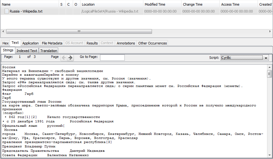Click the horizontal scrollbar thumb in the file table
Screen dimensions: 273x159
[79, 31]
